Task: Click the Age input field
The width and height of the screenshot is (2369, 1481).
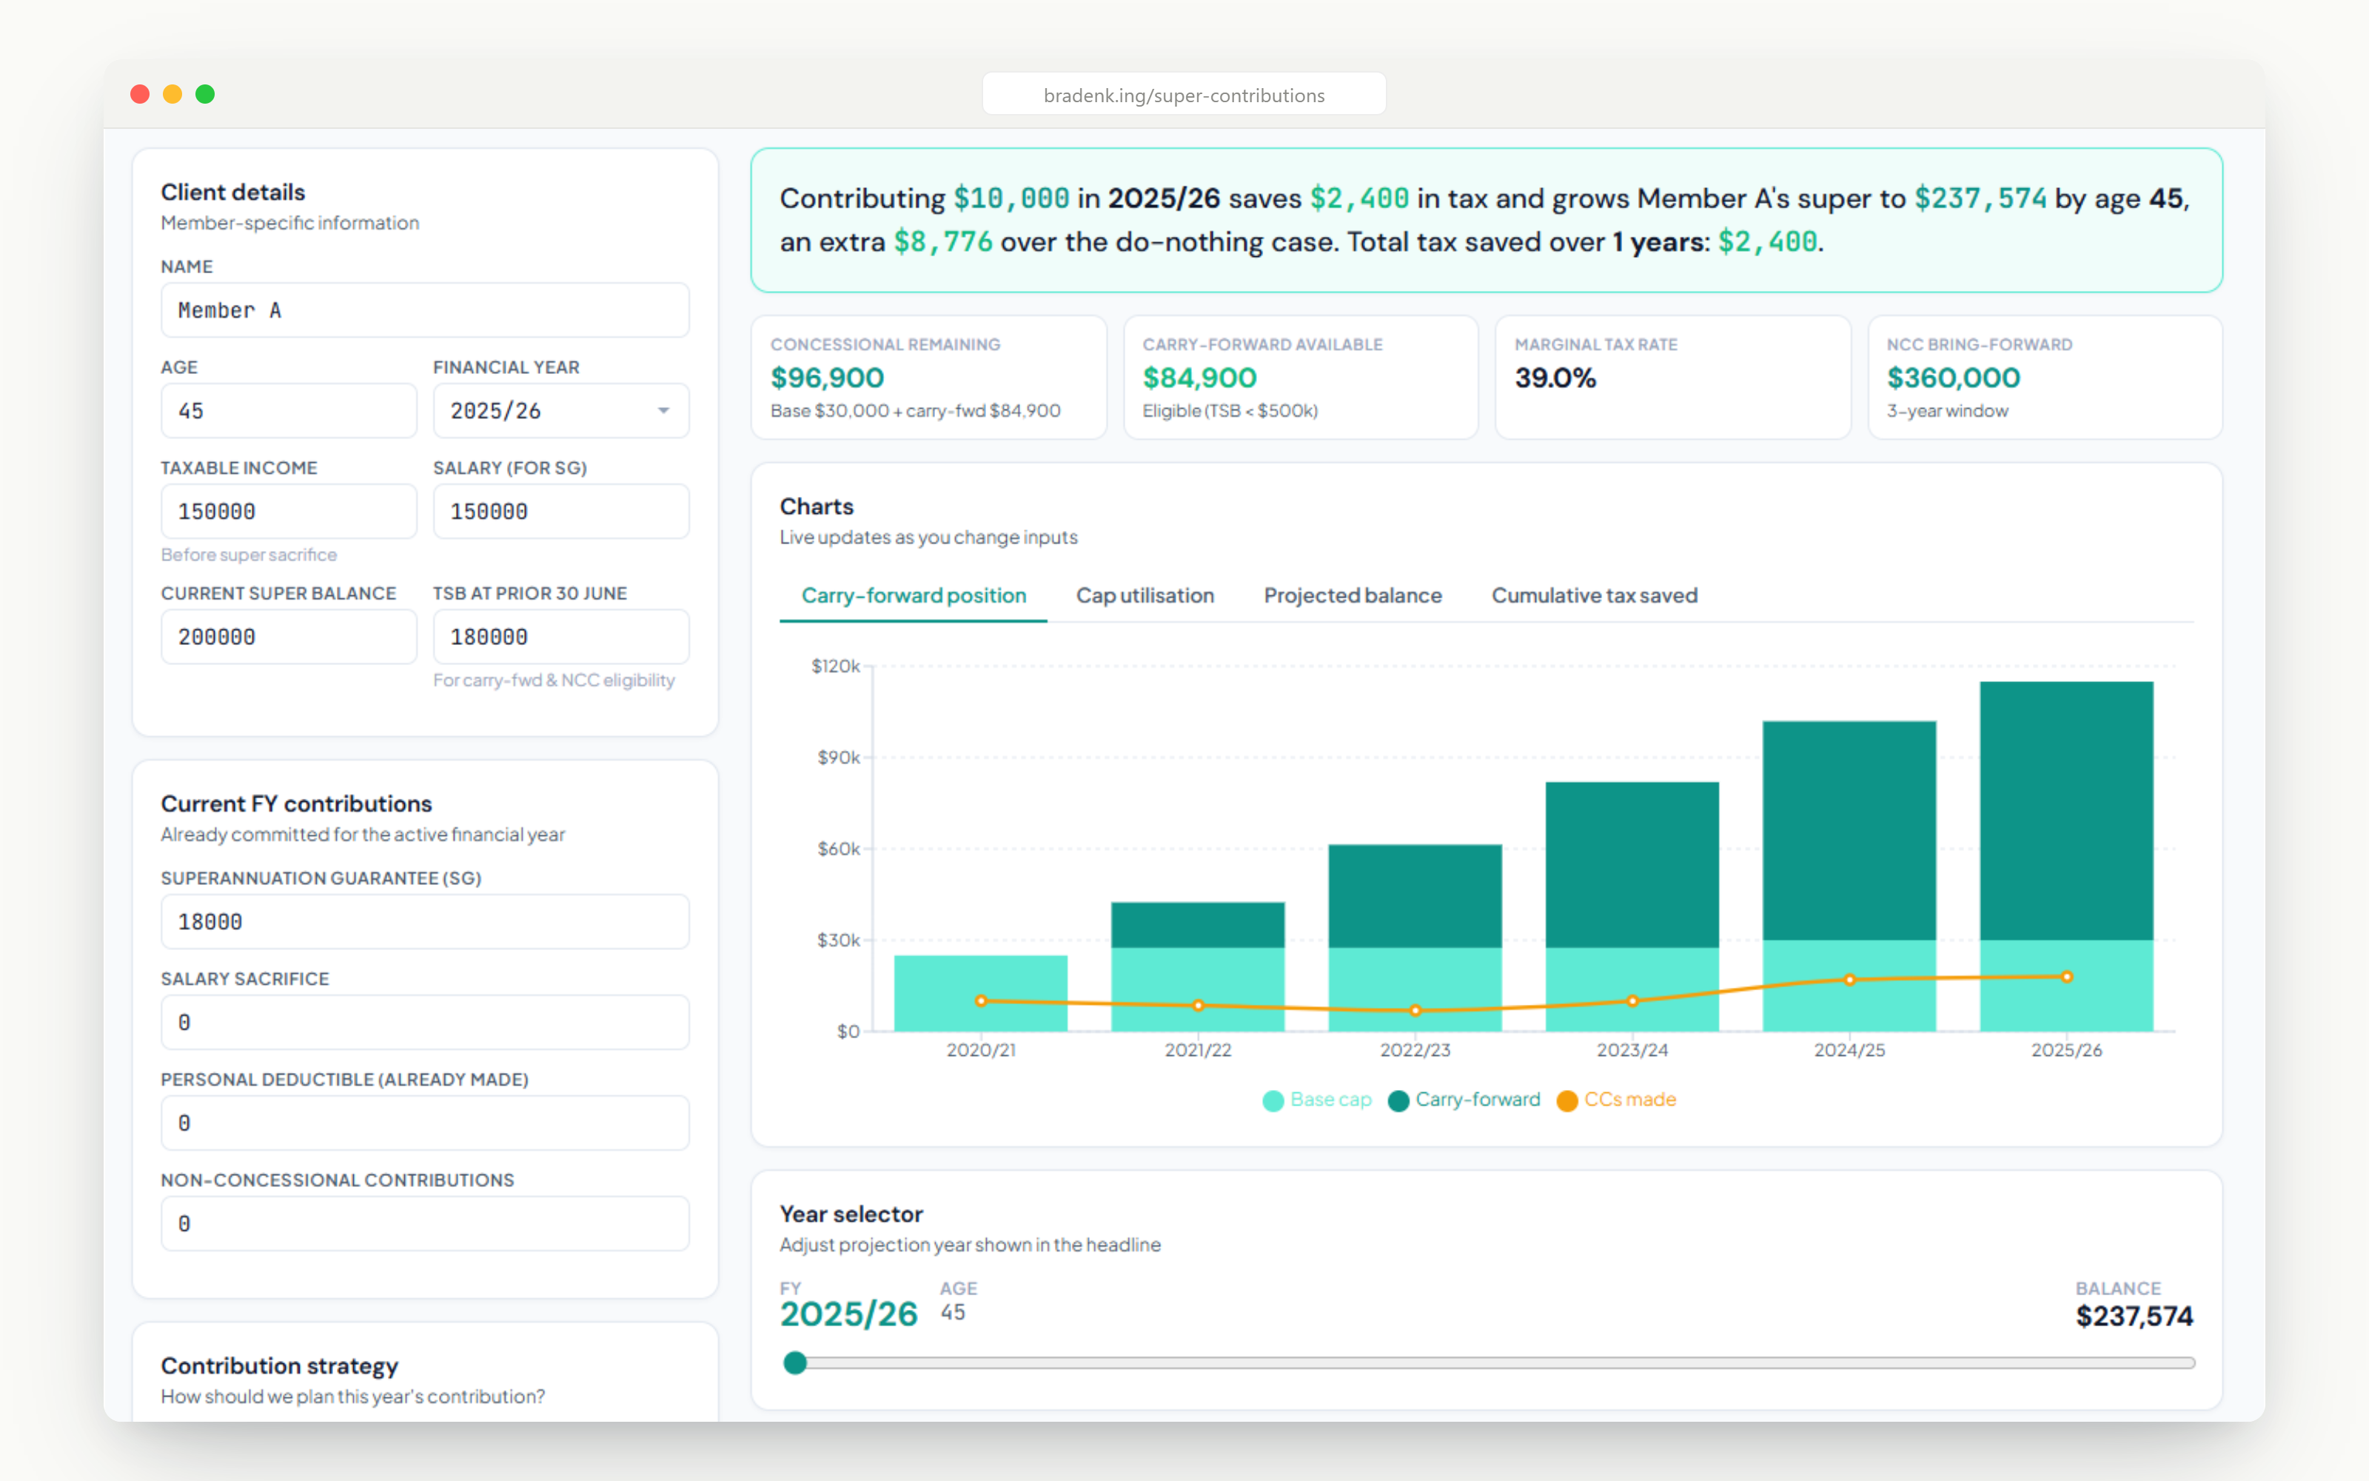Action: tap(289, 410)
